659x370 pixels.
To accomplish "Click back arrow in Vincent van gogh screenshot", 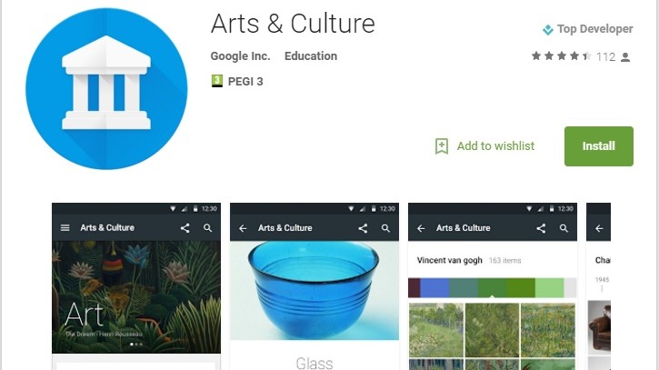I will [421, 228].
